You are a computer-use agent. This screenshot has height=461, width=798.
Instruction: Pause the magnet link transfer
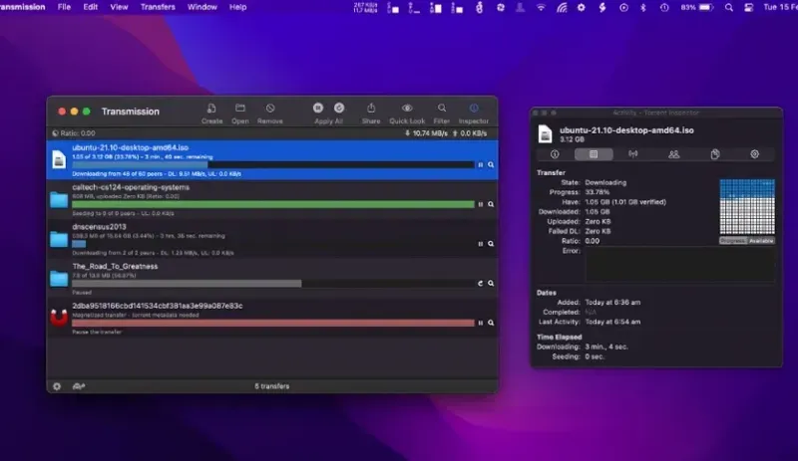tap(481, 323)
